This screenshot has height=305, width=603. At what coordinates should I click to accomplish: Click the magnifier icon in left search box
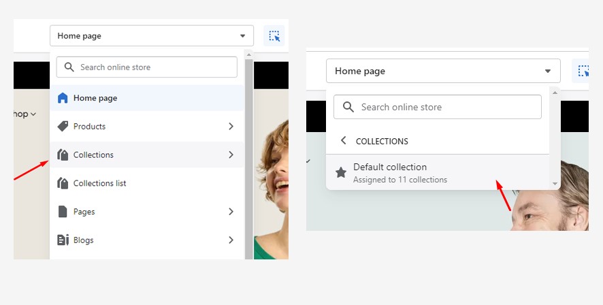(69, 67)
